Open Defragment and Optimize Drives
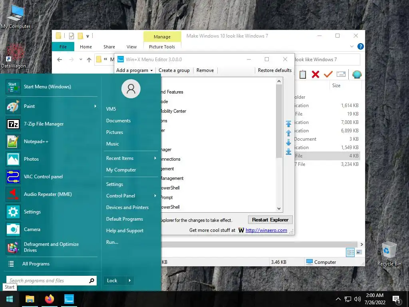The height and width of the screenshot is (307, 409). 51,247
